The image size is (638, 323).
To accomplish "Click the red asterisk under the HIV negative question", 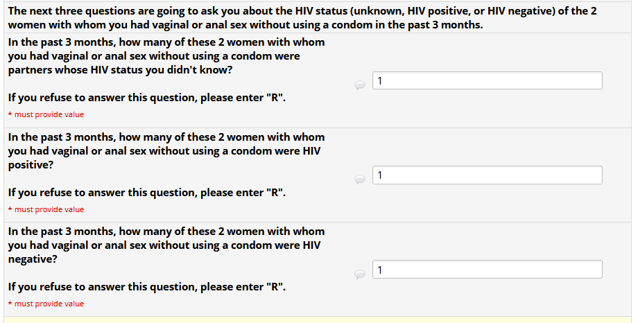I will click(x=10, y=304).
